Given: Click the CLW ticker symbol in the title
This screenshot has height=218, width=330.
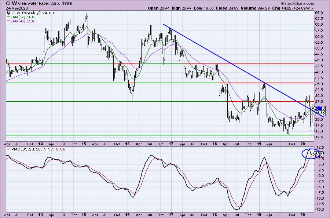Looking at the screenshot, I should pyautogui.click(x=11, y=3).
